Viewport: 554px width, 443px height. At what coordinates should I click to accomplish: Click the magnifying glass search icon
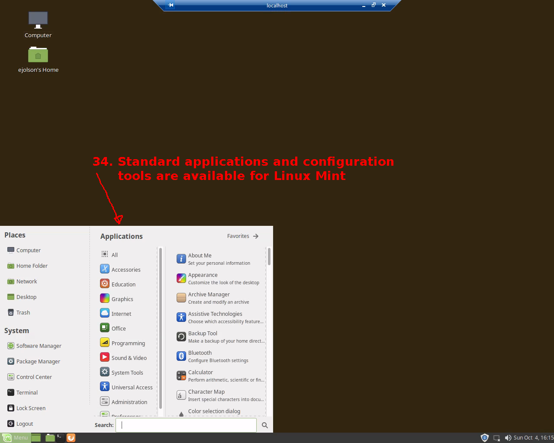pos(265,425)
